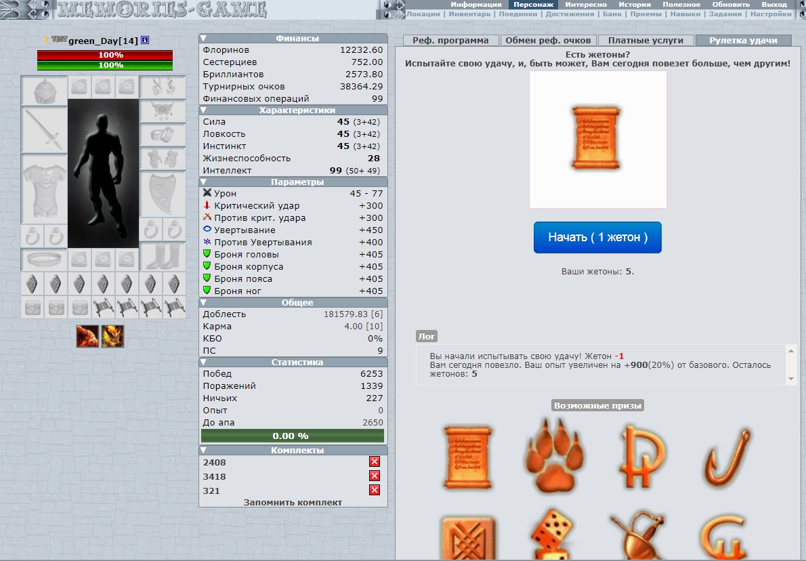806x561 pixels.
Task: Click the fishing hook prize icon
Action: (725, 457)
